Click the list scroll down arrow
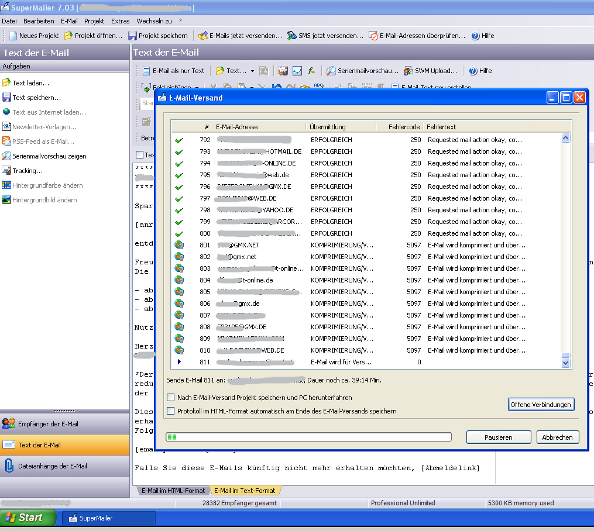This screenshot has height=531, width=594. pos(565,363)
